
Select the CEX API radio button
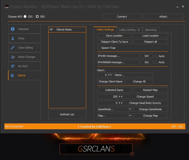[25, 17]
